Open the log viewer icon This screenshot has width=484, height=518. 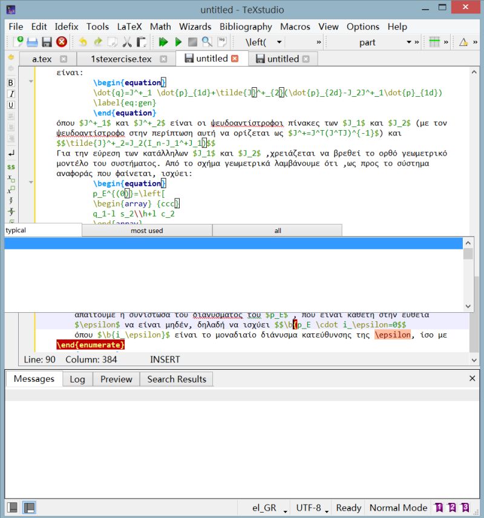click(x=222, y=42)
